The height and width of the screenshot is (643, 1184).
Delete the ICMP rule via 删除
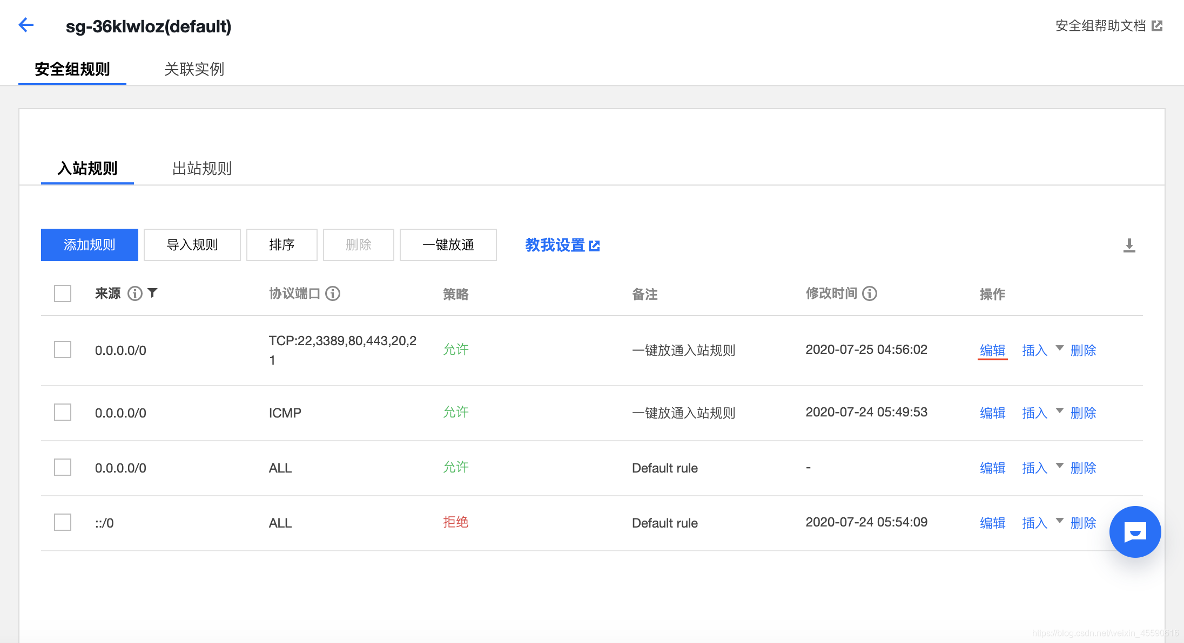point(1084,413)
